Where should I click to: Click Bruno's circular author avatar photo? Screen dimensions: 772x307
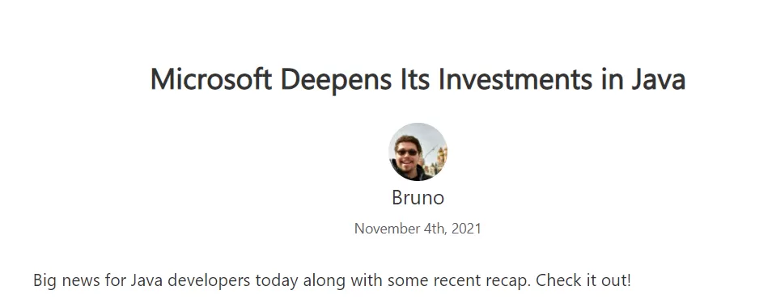coord(418,152)
